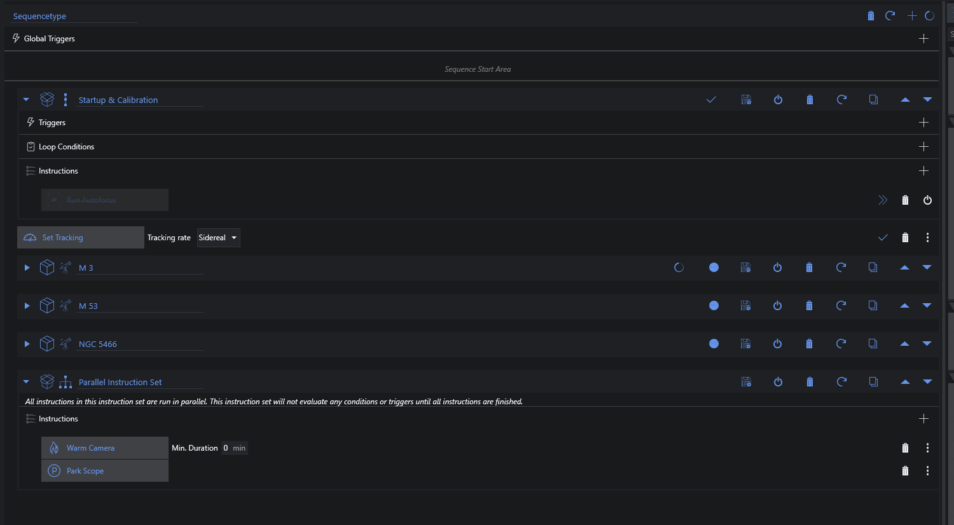The image size is (954, 525).
Task: Save M 3 target as template
Action: coord(746,268)
